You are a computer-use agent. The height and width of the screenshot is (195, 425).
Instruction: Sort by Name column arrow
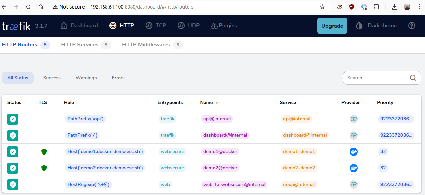216,103
